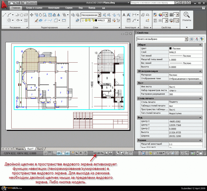
Task: Click the multiline text tool A
Action: point(124,15)
